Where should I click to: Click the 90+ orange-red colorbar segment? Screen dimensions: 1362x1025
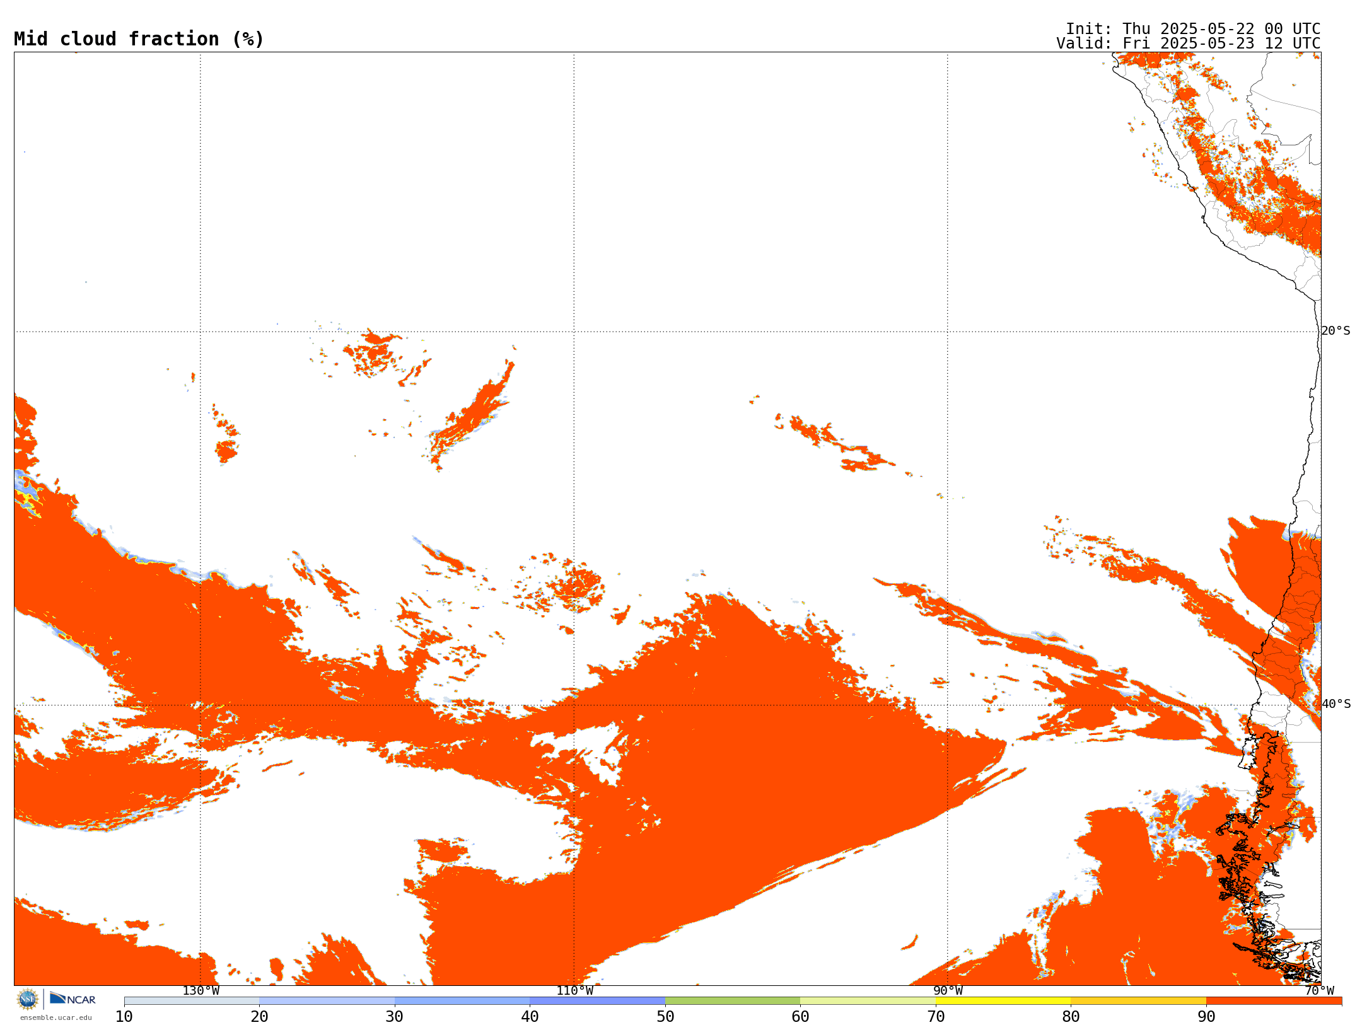1274,1001
